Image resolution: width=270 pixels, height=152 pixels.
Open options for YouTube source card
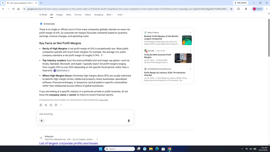point(190,51)
